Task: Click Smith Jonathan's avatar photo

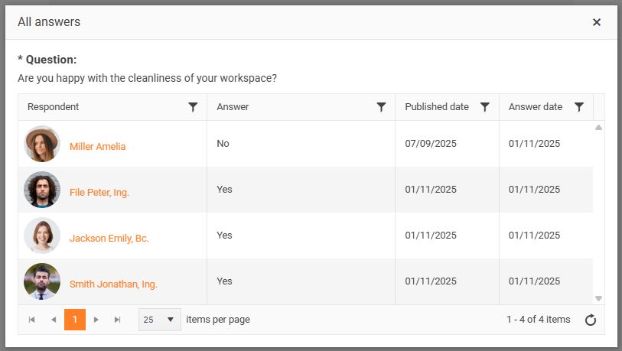Action: (42, 281)
